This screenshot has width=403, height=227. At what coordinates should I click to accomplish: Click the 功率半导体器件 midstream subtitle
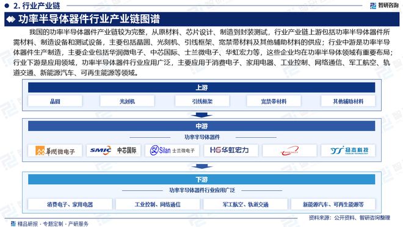202,137
